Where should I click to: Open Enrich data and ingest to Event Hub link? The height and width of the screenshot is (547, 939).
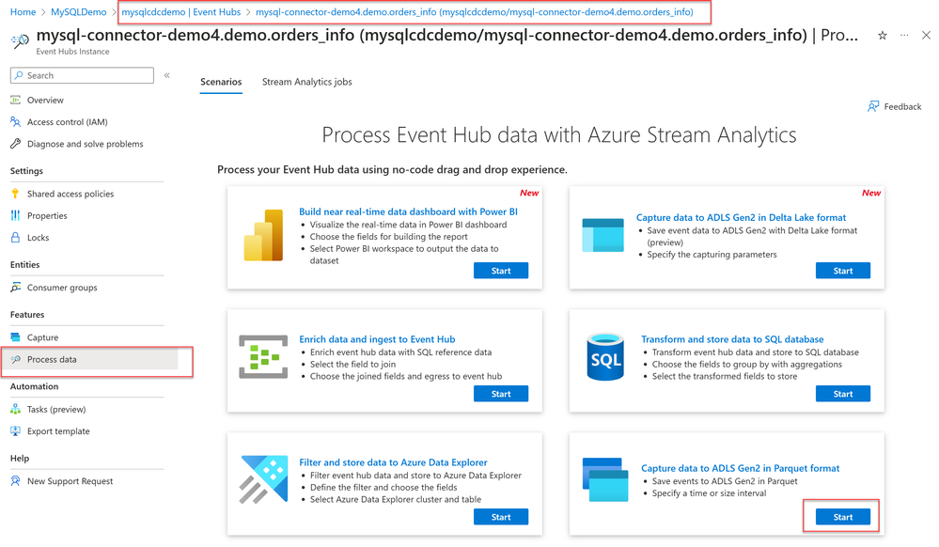tap(377, 339)
